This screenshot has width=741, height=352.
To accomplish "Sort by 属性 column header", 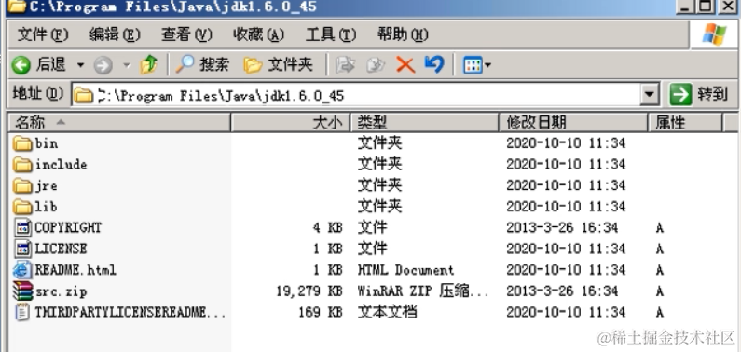I will [x=685, y=123].
